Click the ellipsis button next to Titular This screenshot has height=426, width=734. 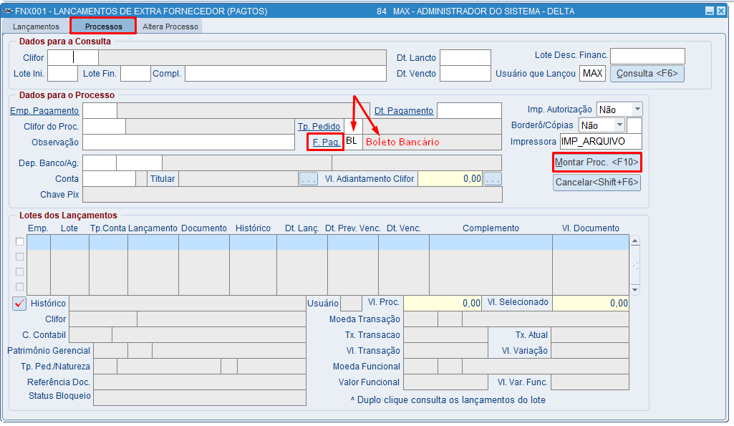309,179
